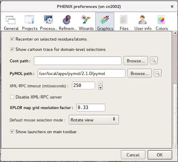178x162 pixels.
Task: Open the Processes preferences icon
Action: pyautogui.click(x=48, y=22)
